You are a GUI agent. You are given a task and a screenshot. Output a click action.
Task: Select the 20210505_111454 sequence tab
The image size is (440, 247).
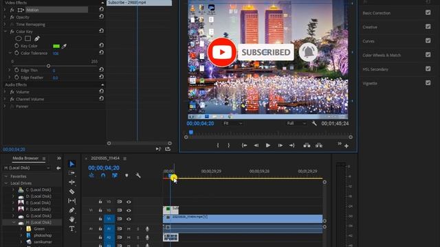(105, 158)
